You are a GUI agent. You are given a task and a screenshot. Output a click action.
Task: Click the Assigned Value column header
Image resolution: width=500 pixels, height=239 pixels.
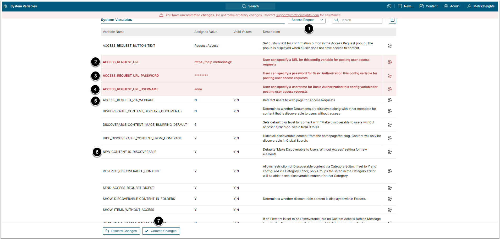pyautogui.click(x=206, y=32)
